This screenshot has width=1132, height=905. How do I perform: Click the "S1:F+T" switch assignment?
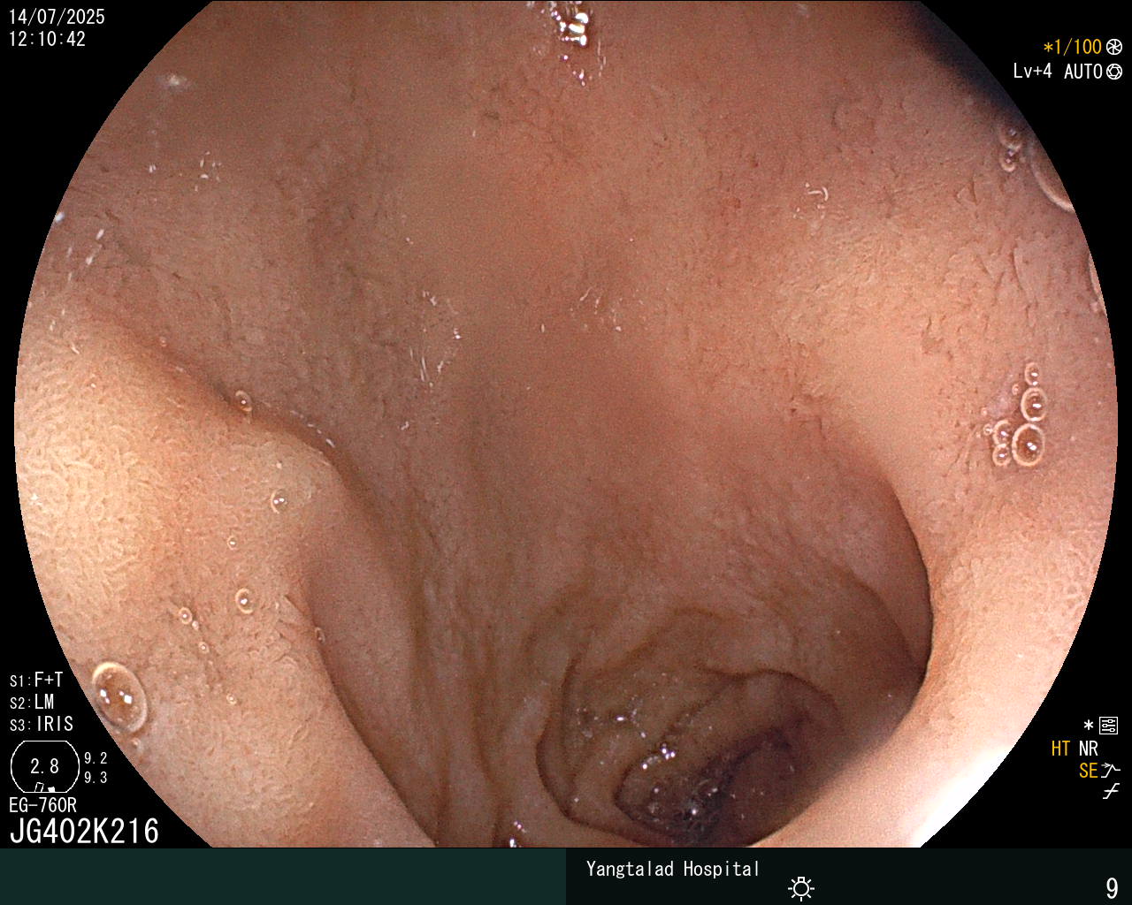coord(36,680)
